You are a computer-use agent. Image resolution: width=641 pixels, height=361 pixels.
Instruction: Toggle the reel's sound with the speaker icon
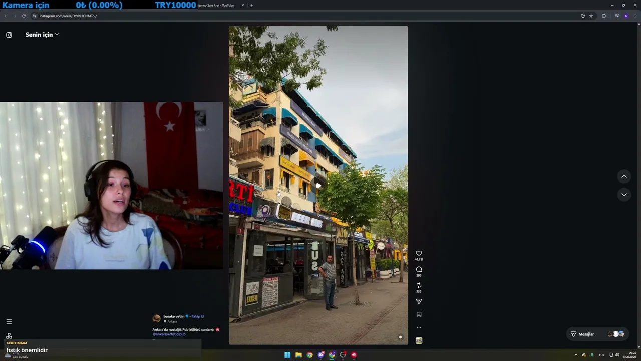pyautogui.click(x=400, y=337)
